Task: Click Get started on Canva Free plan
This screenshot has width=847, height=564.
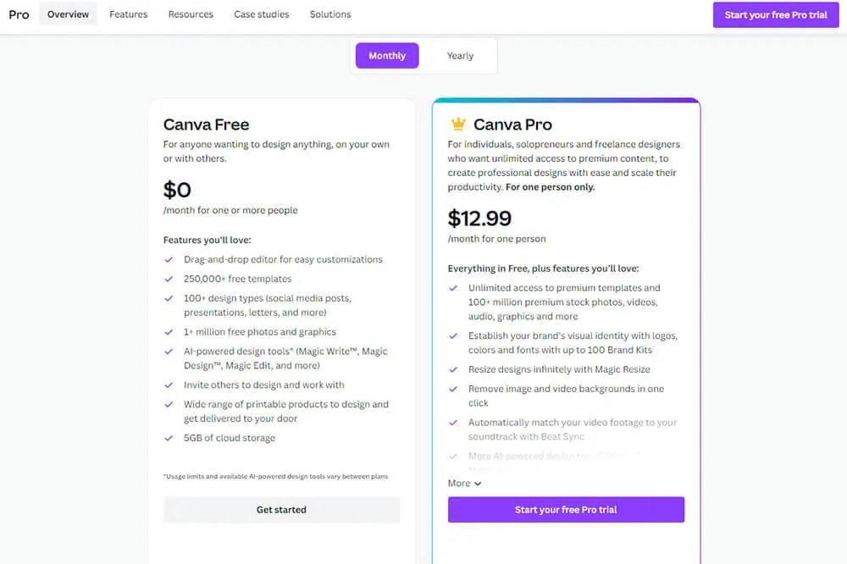Action: tap(282, 509)
